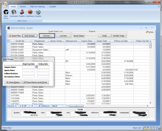Click the horizontal scrollbar thumb
The image size is (162, 131).
click(x=76, y=106)
